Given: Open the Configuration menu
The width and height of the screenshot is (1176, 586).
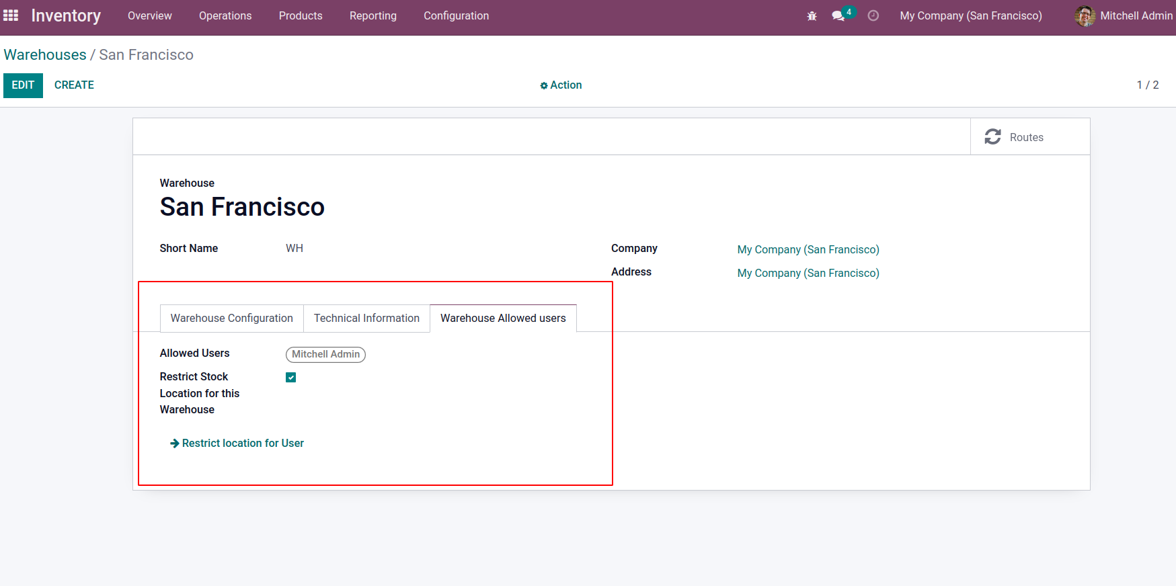Looking at the screenshot, I should (456, 15).
